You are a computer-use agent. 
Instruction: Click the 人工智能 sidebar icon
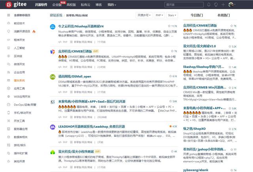pyautogui.click(x=9, y=48)
